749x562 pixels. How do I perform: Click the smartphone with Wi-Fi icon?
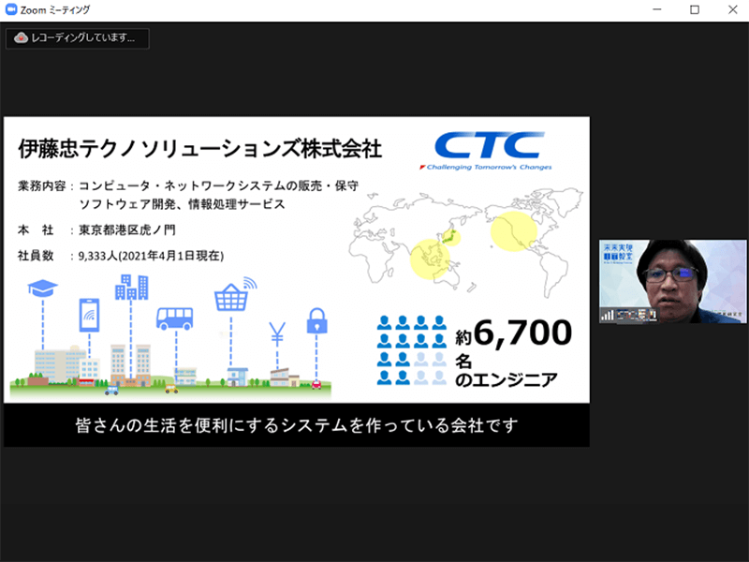(x=87, y=314)
